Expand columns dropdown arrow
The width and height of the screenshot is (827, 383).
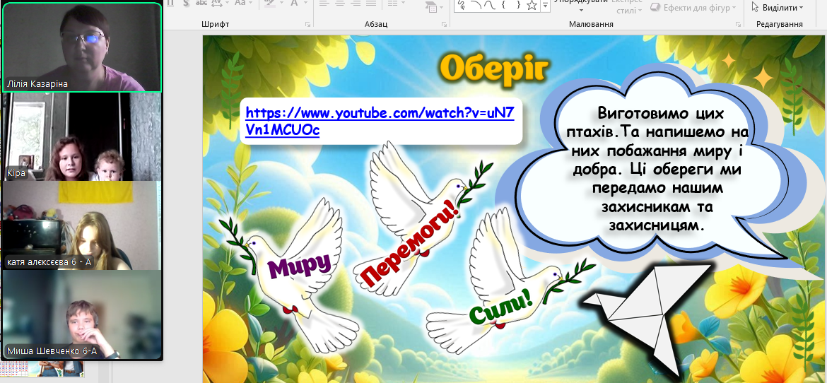[403, 3]
